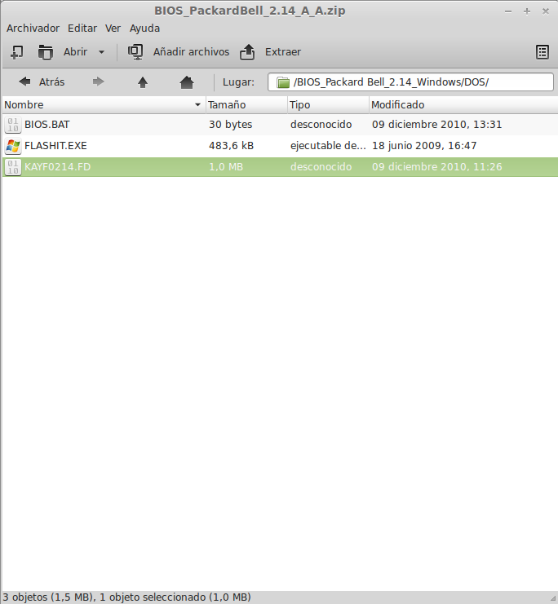The height and width of the screenshot is (604, 558).
Task: Click the resize grip at bottom-right corner
Action: pos(553,598)
